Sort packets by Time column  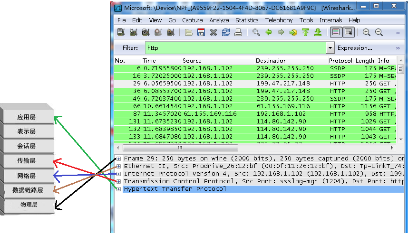(x=162, y=60)
